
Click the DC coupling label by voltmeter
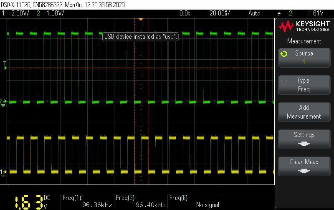click(x=47, y=198)
